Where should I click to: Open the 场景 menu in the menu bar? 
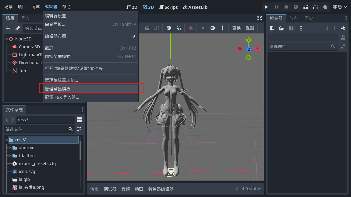click(9, 7)
